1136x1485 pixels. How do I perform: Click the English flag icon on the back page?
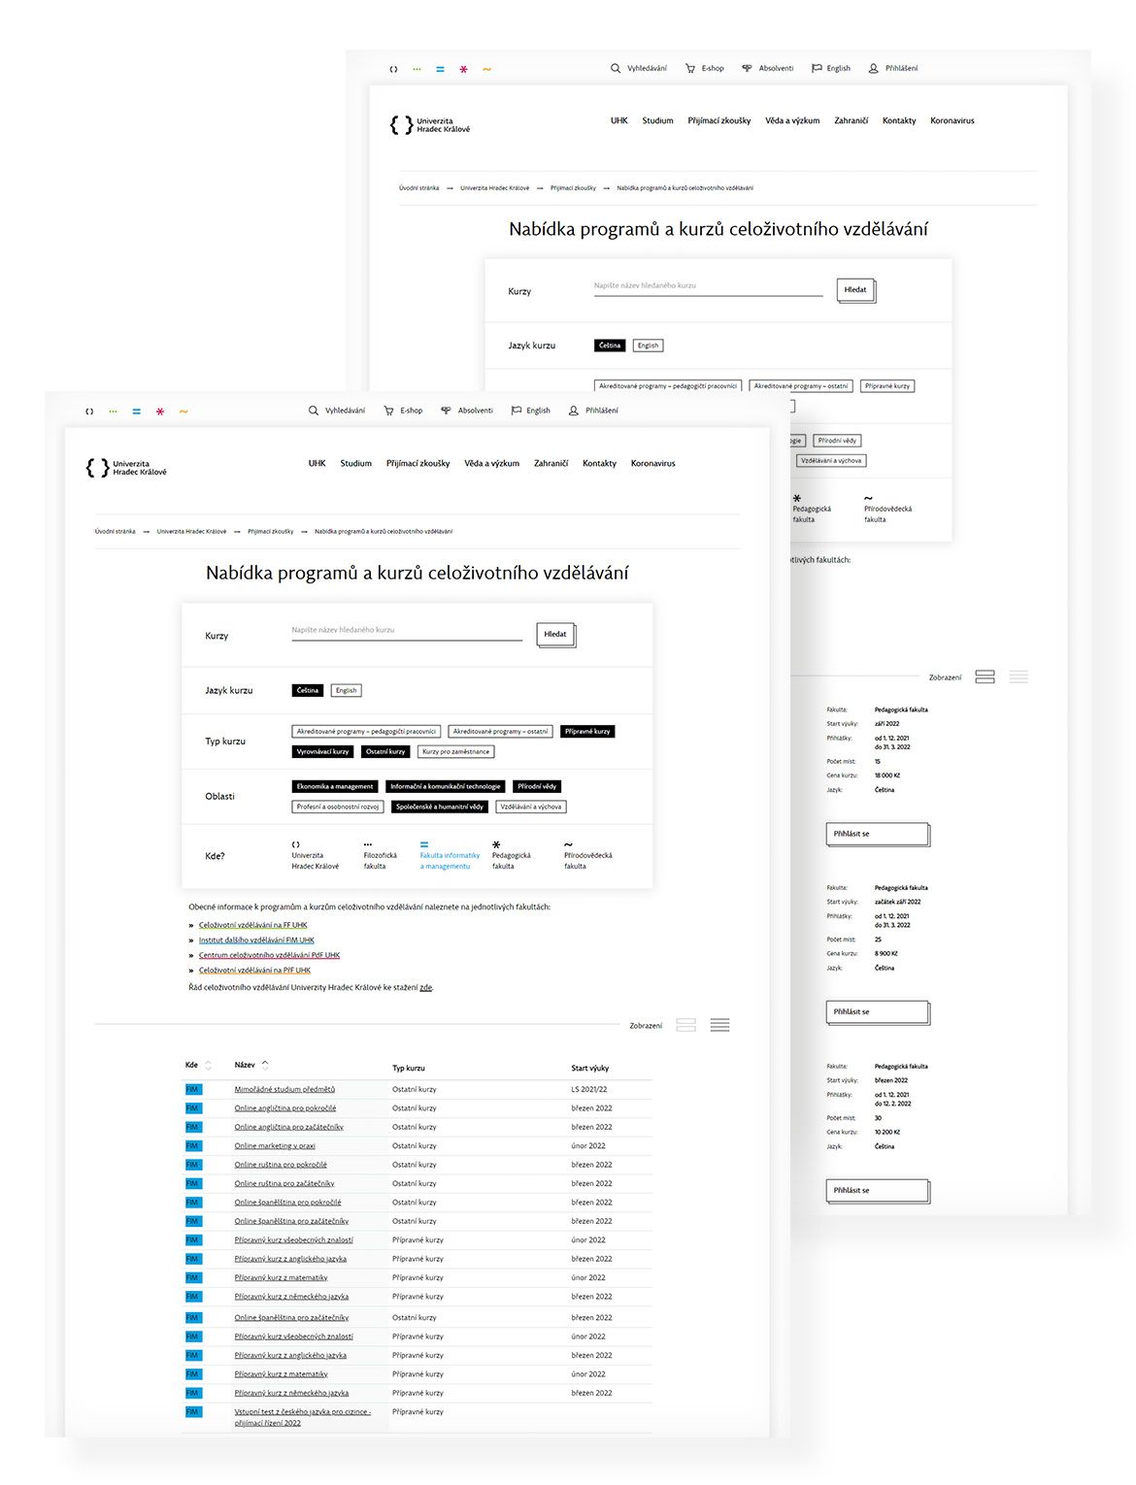click(817, 68)
